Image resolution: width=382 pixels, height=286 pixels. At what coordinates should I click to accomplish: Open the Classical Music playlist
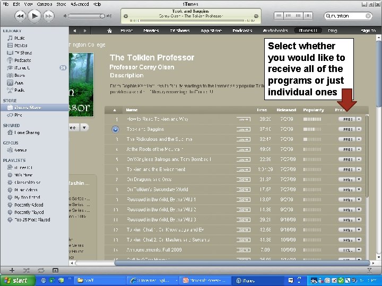point(27,182)
